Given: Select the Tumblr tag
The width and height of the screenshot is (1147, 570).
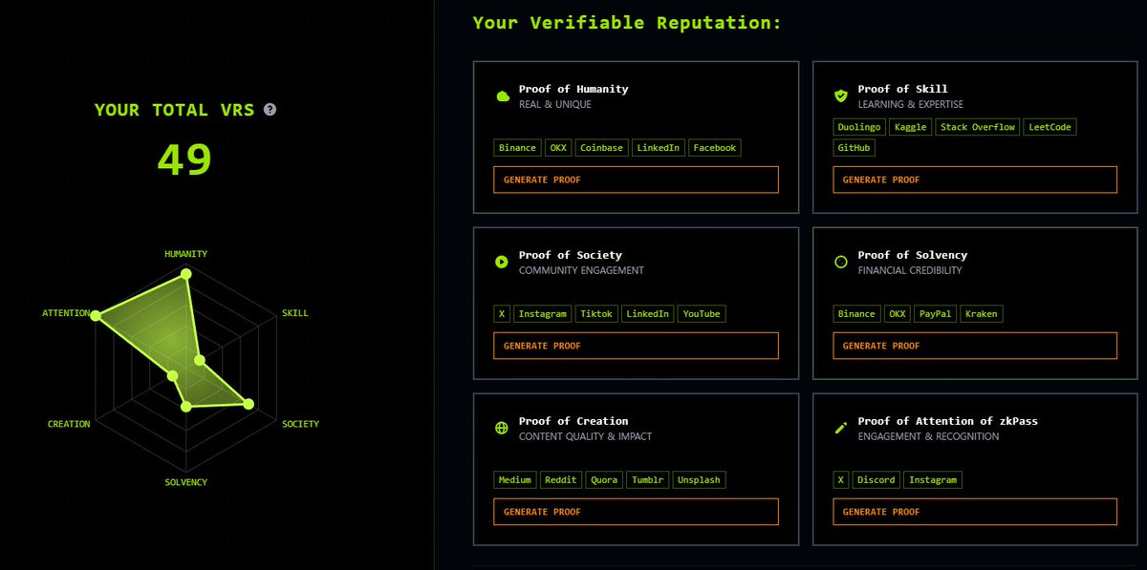Looking at the screenshot, I should [x=647, y=480].
